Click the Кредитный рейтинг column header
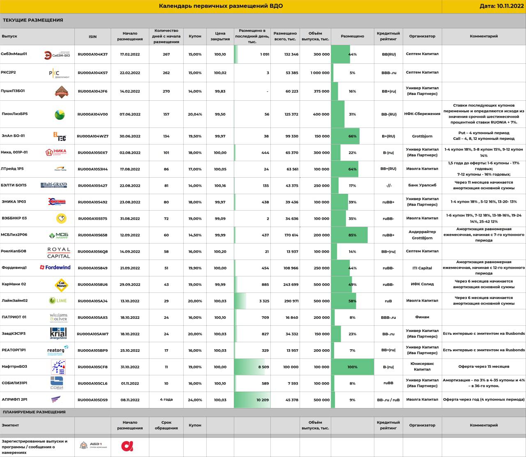Image resolution: width=526 pixels, height=457 pixels. point(388,36)
